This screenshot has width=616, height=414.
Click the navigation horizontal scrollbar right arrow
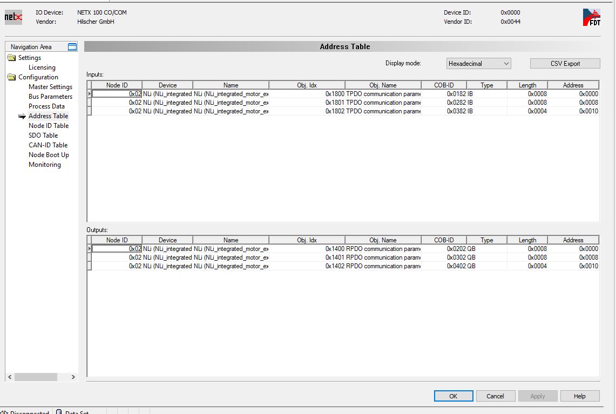73,377
